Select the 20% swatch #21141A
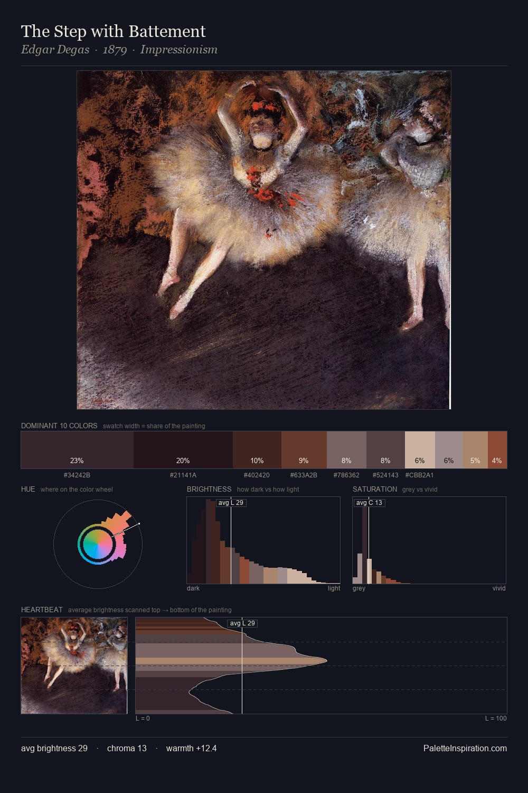 183,450
